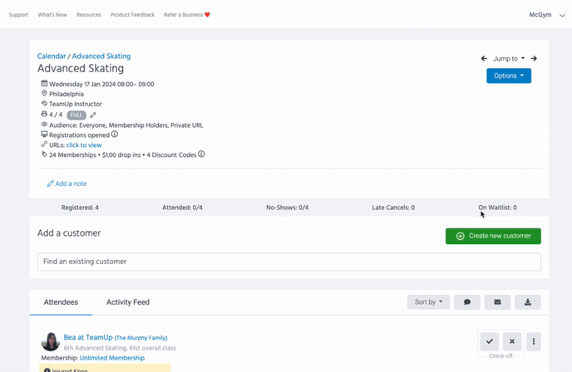Open the message attendees speech bubble icon
This screenshot has width=572, height=372.
pos(467,302)
